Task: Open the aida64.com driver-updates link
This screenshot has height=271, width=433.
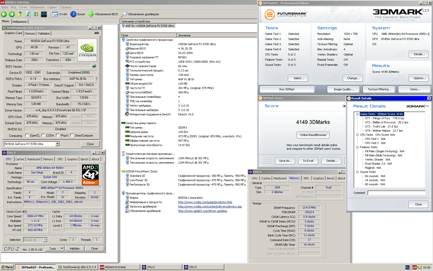Action: click(x=203, y=211)
